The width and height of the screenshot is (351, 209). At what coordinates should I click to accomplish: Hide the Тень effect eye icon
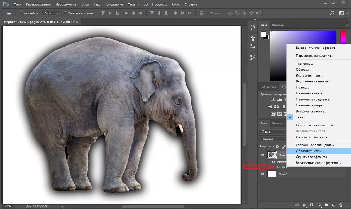(x=278, y=167)
